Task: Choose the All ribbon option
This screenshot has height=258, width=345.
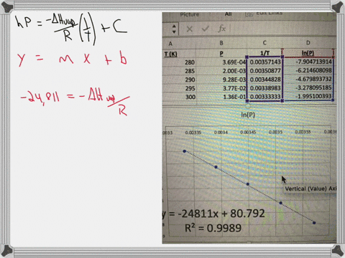Action: (229, 14)
